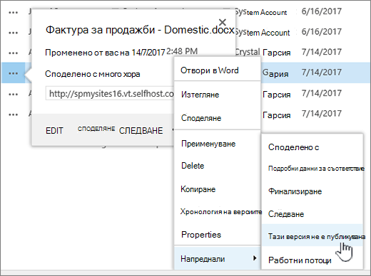
Task: Open ellipsis menu for second System Account row
Action: 13,33
